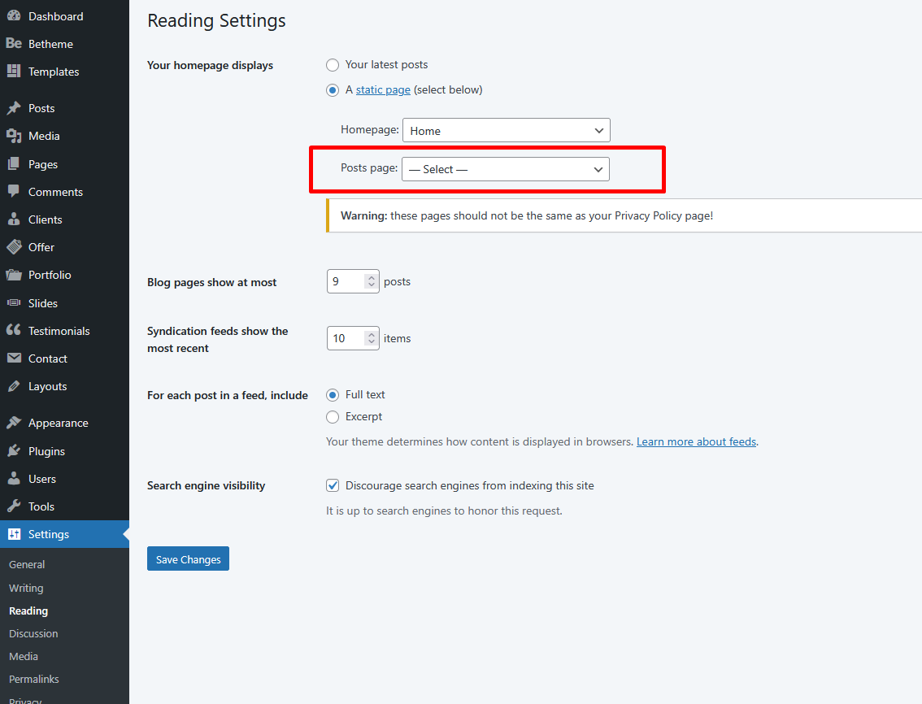The image size is (922, 704).
Task: Open Media via its sidebar icon
Action: 14,136
